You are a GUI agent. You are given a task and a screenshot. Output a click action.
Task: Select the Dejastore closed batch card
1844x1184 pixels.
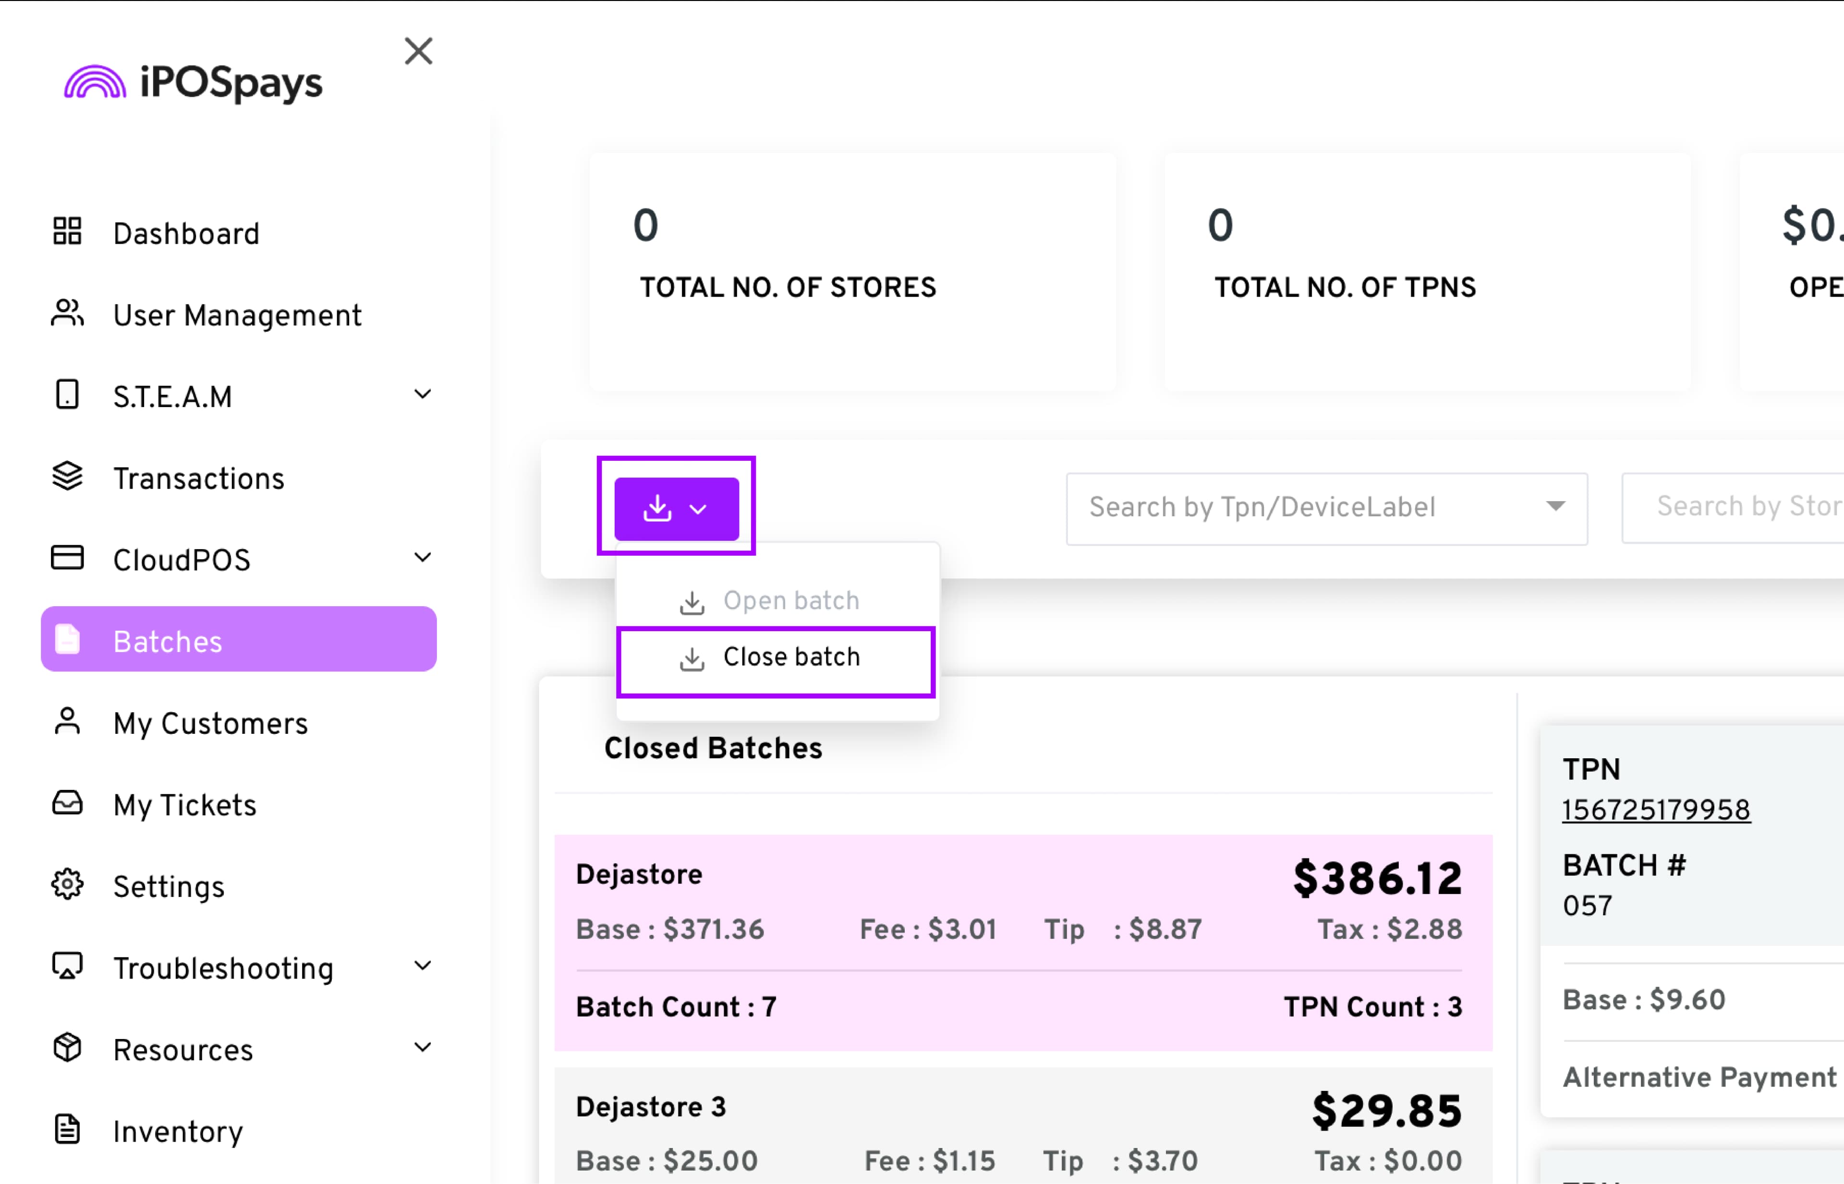(x=1022, y=942)
